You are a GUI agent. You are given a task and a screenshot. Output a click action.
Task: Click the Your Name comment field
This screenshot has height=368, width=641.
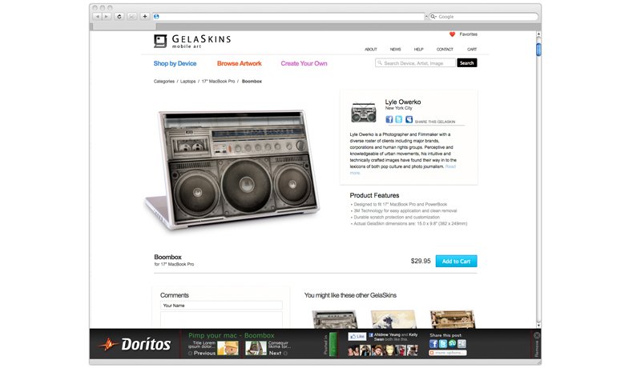pyautogui.click(x=221, y=306)
